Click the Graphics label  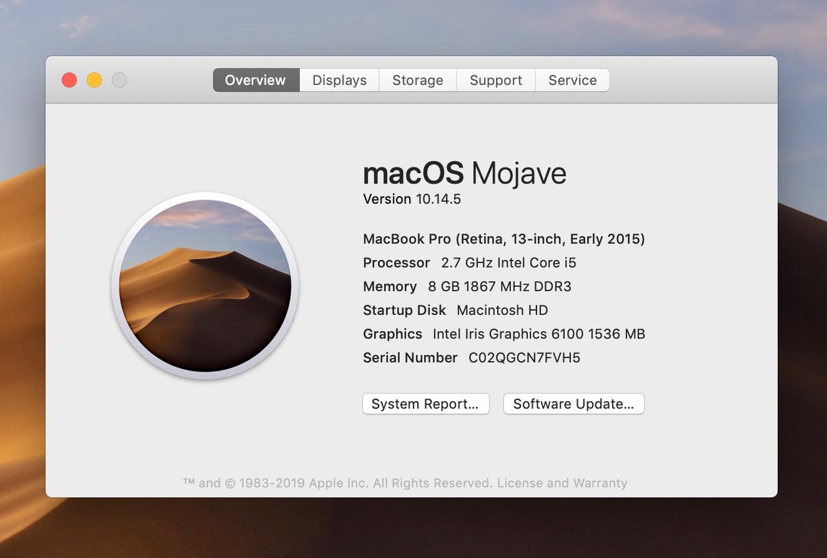click(392, 334)
